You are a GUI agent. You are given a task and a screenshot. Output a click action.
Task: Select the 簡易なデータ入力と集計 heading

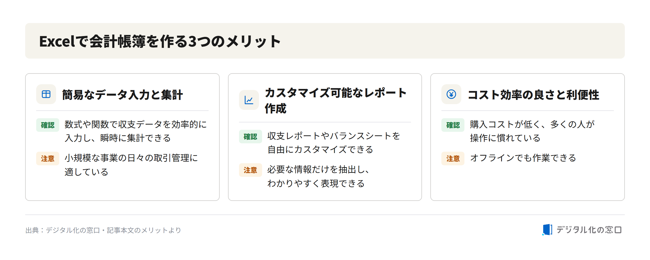point(122,95)
